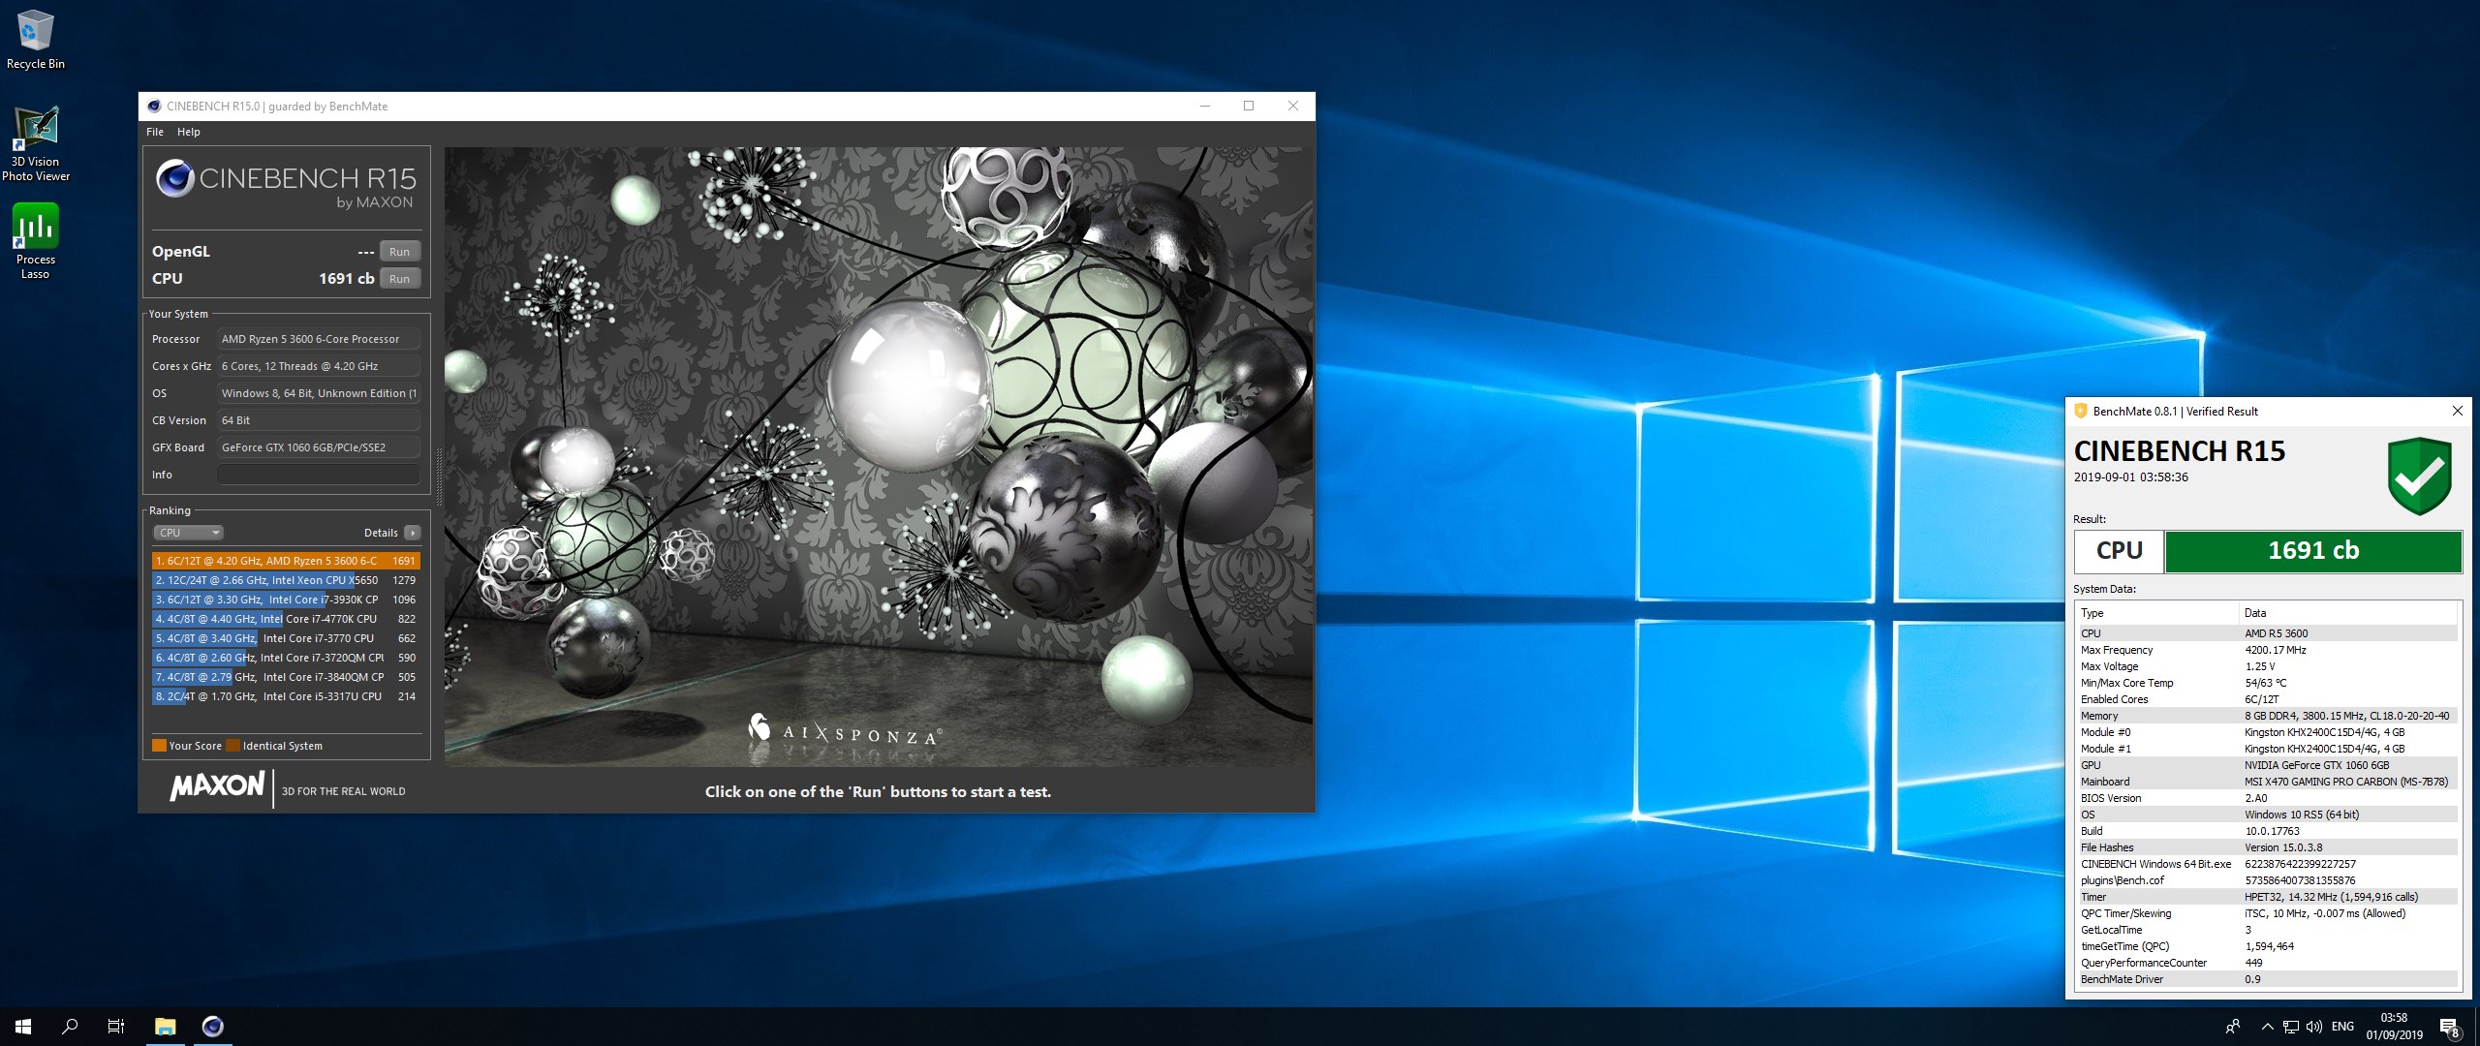Select ranking row Intel Core i7-3840QM
Viewport: 2480px width, 1046px height.
(286, 677)
